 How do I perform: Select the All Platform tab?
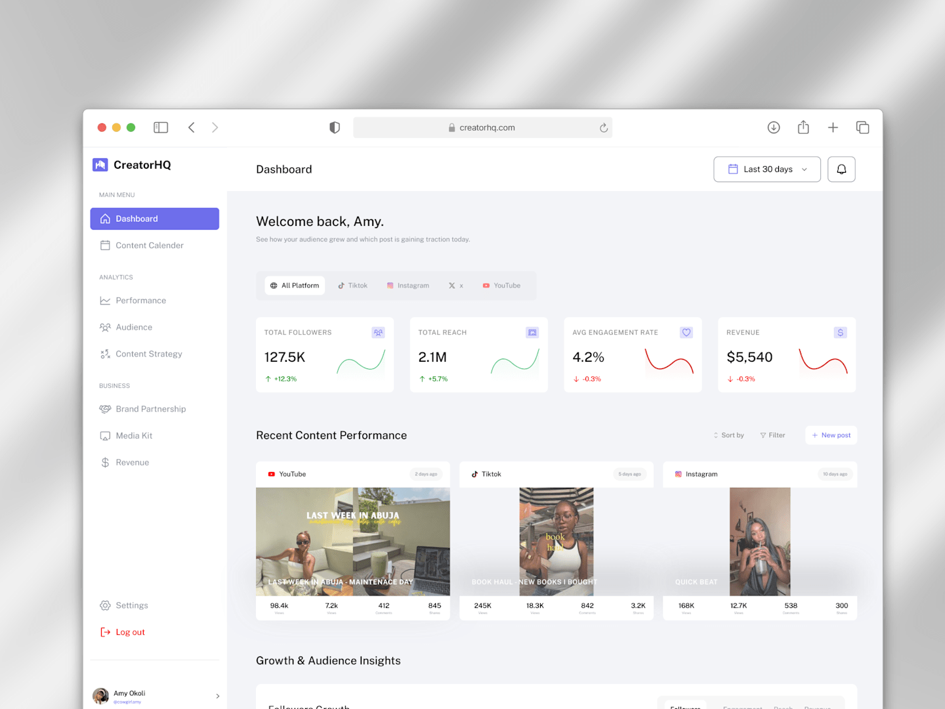click(295, 286)
